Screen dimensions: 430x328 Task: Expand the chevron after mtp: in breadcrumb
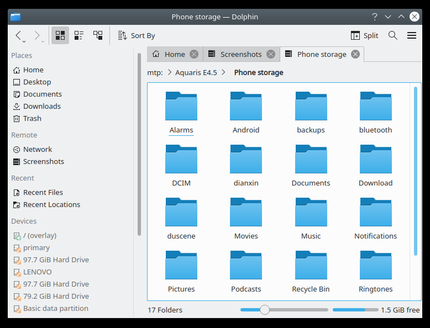tap(169, 72)
